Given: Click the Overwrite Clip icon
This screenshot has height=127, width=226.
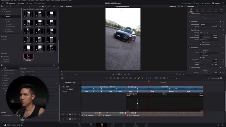Looking at the screenshot, I should click(126, 78).
